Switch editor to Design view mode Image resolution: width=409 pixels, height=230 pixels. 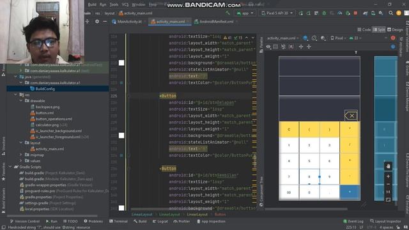click(x=395, y=30)
